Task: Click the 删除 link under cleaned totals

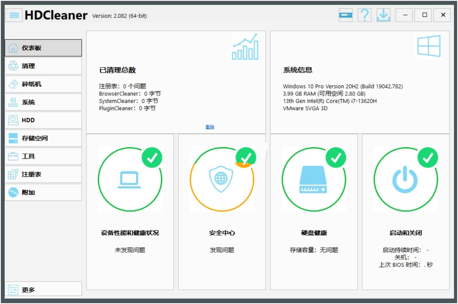Action: [210, 127]
